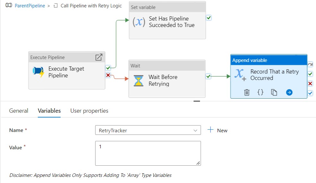
Task: Delete the Record That a Retry Occurred activity
Action: point(247,92)
